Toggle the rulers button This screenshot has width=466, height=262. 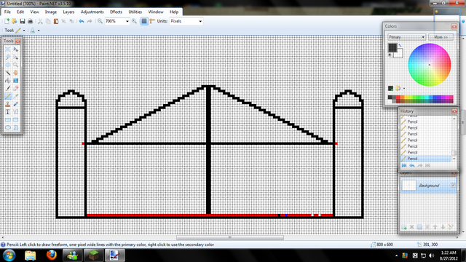click(x=152, y=21)
